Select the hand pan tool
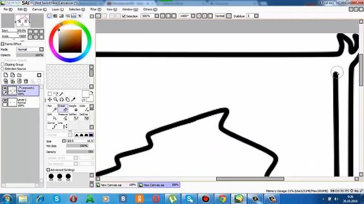The image size is (364, 204). click(x=67, y=100)
